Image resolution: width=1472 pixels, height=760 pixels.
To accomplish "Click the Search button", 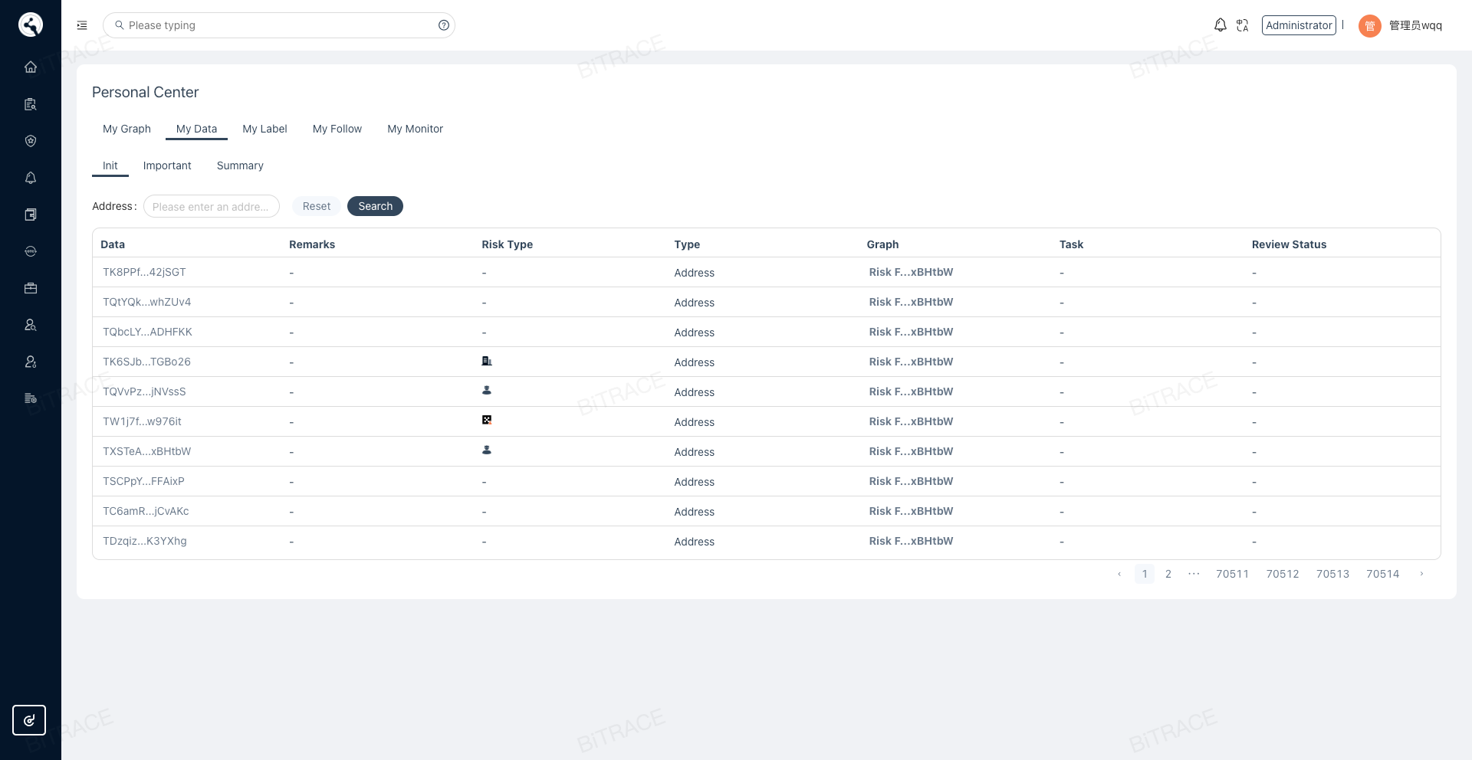I will [375, 206].
